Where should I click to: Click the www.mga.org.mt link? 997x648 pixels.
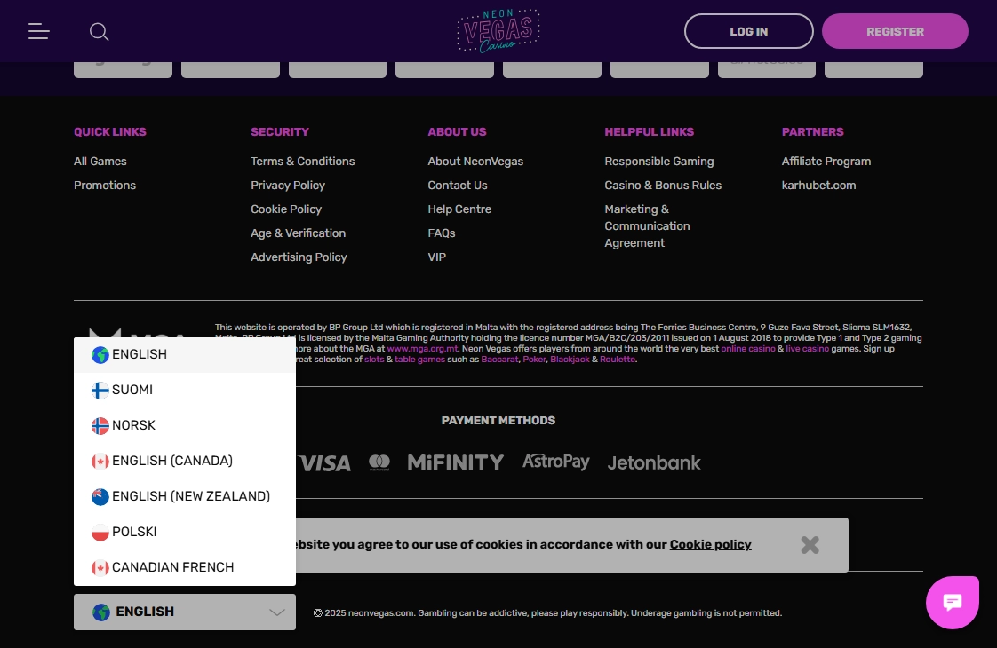pos(422,349)
